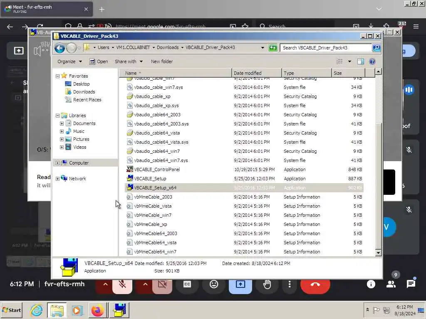426x319 pixels.
Task: Select vbaudio_cable_xp security catalog
Action: click(x=244, y=96)
